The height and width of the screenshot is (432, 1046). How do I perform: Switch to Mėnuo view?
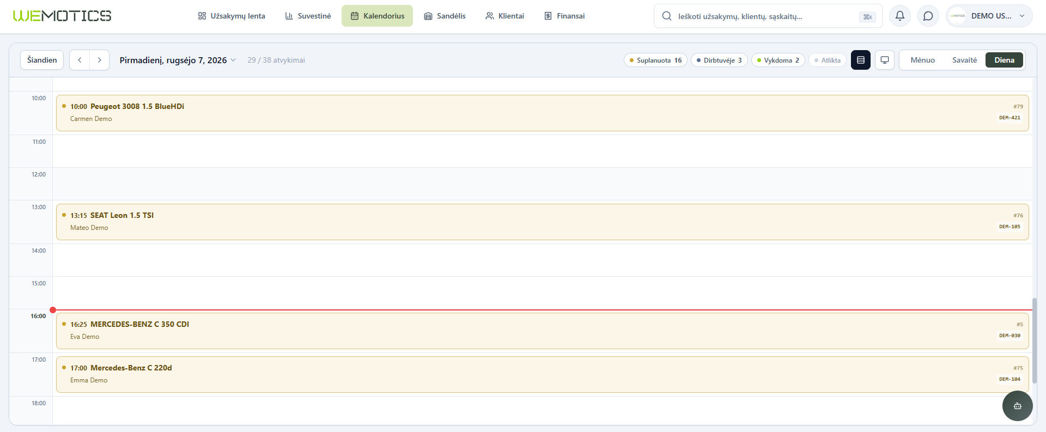click(x=922, y=60)
